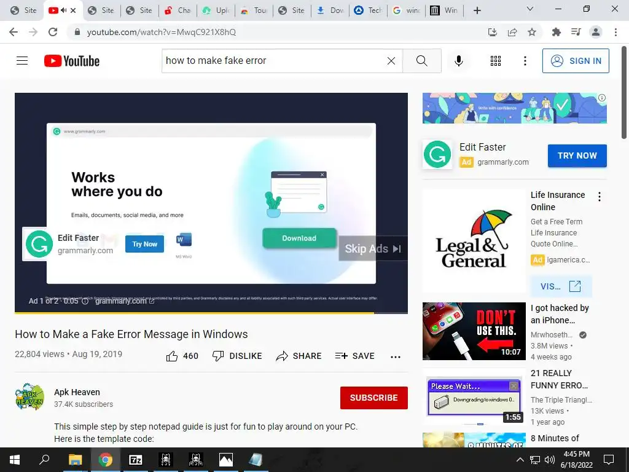Go back in the browser
The width and height of the screenshot is (629, 472).
click(x=14, y=32)
